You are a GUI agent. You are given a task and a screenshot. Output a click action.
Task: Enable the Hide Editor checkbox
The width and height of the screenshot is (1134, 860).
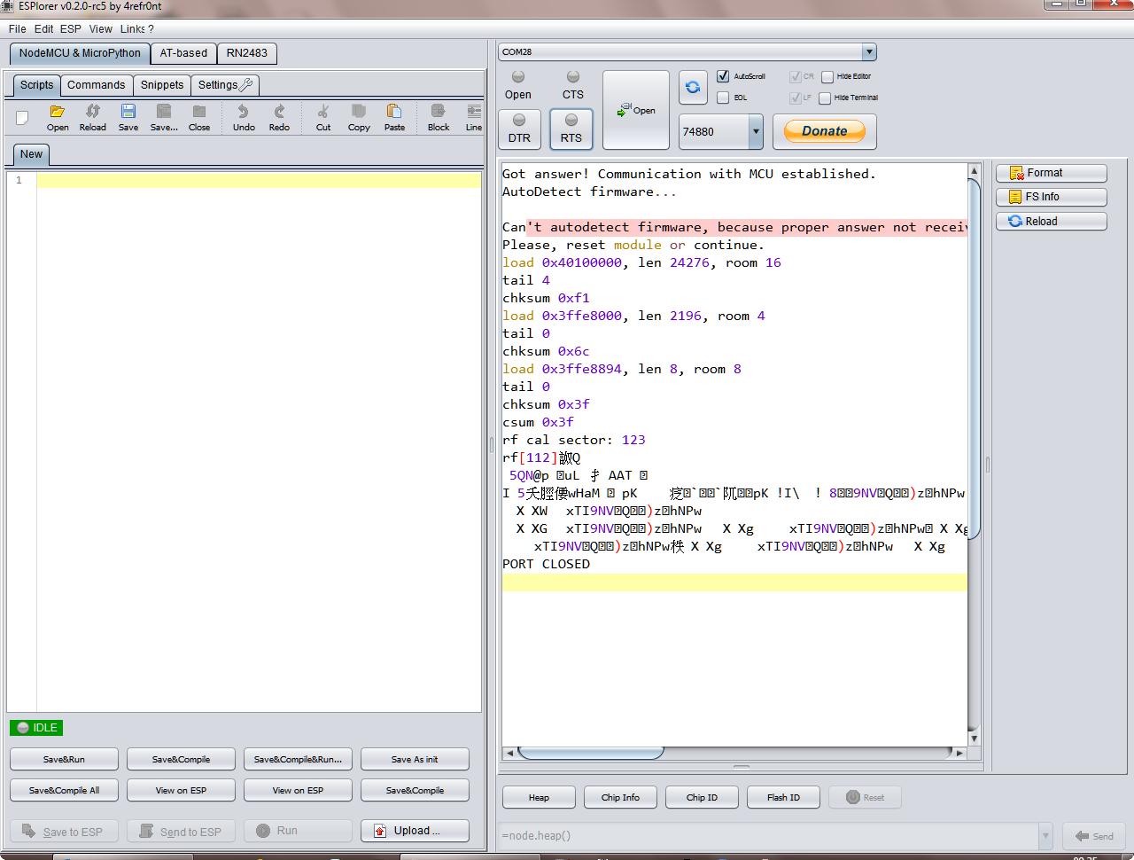point(827,77)
